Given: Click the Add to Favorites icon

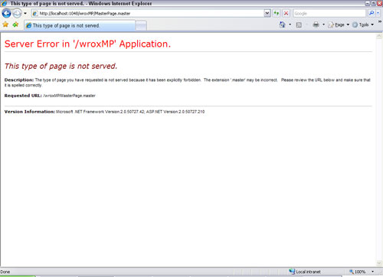Looking at the screenshot, I should [x=15, y=24].
